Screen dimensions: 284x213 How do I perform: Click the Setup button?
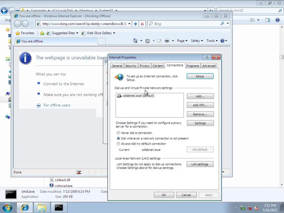(200, 76)
